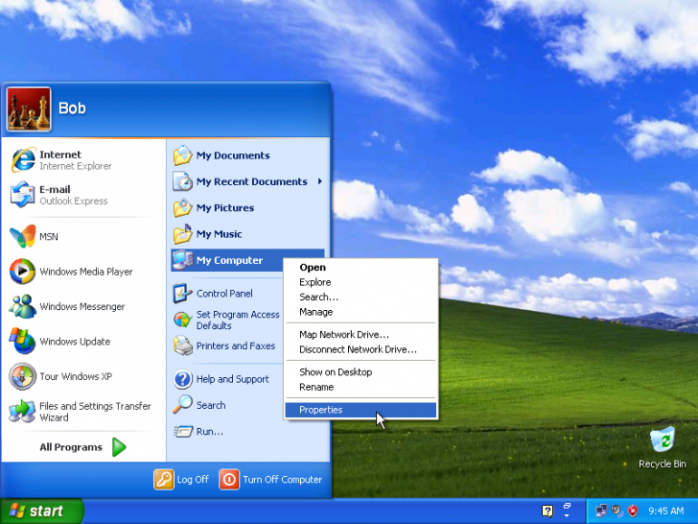698x524 pixels.
Task: Click the Windows Update label
Action: click(75, 342)
